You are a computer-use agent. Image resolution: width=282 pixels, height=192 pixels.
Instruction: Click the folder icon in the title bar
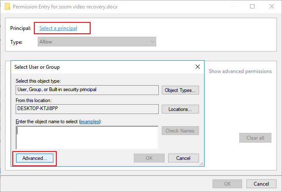pos(6,7)
